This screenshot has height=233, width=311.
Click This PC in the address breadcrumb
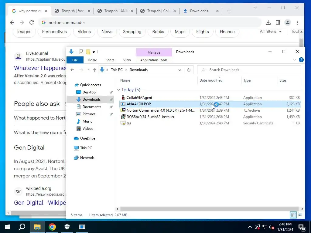pos(117,70)
